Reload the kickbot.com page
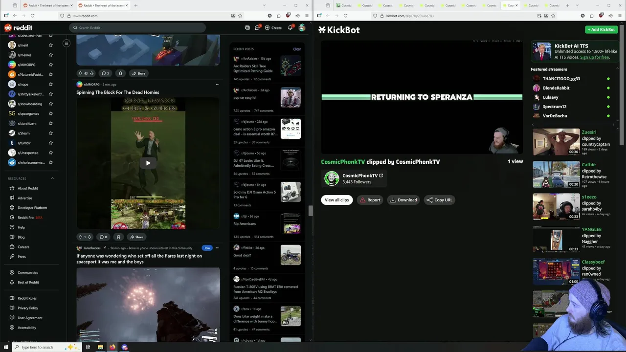 345,16
